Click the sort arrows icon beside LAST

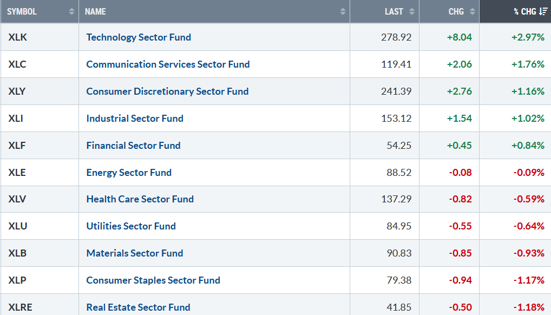tap(412, 11)
